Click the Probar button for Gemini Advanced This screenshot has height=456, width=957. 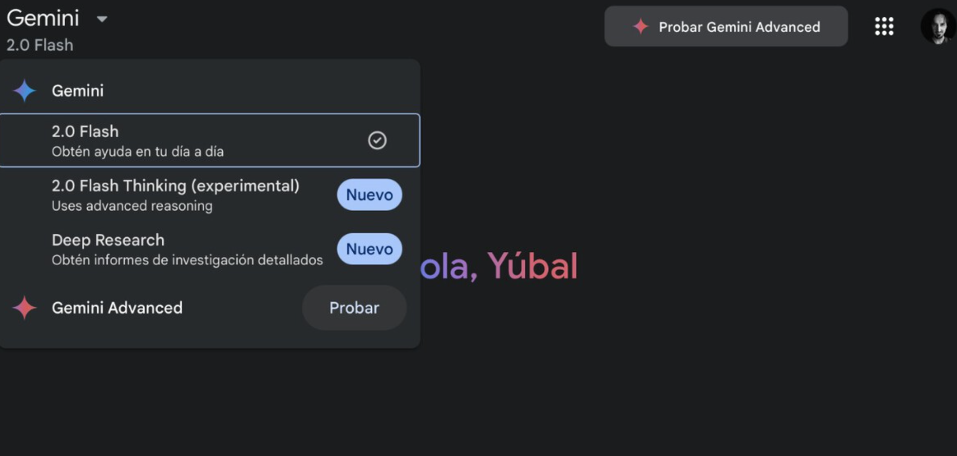coord(354,308)
